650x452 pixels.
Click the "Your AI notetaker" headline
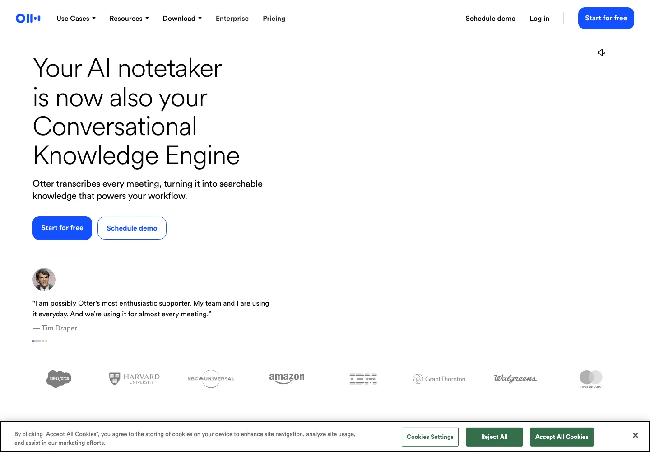pyautogui.click(x=136, y=112)
